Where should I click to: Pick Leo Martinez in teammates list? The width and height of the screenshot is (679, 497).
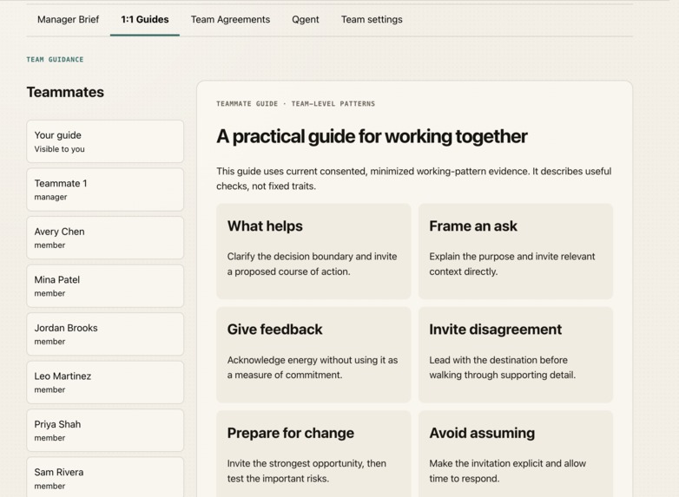click(x=105, y=383)
